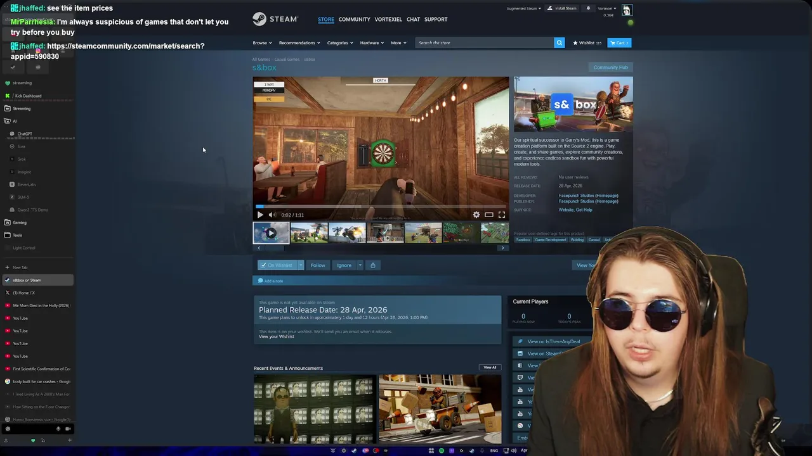Collapse the AI bookmarks folder
812x456 pixels.
37,121
